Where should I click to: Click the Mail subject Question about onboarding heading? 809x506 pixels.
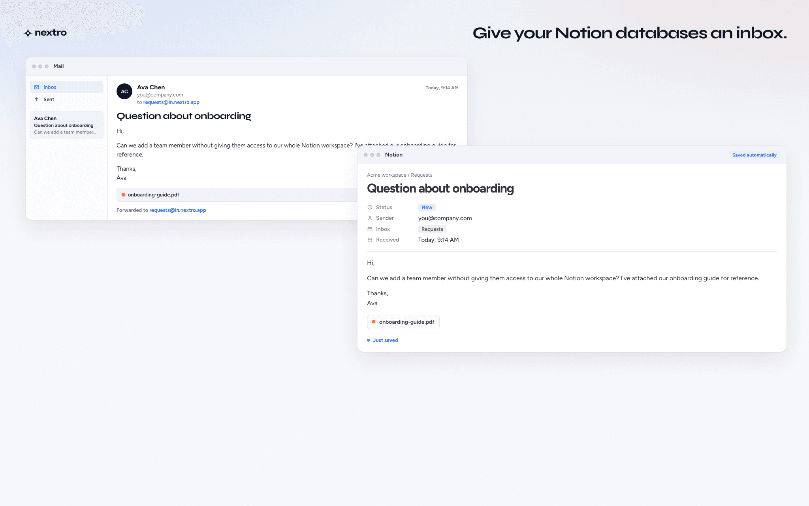point(184,116)
